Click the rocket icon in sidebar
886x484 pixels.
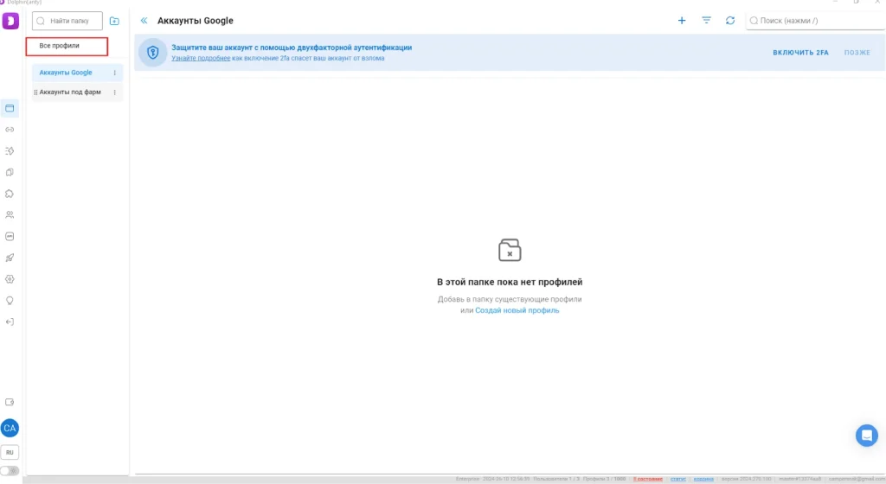[x=10, y=258]
